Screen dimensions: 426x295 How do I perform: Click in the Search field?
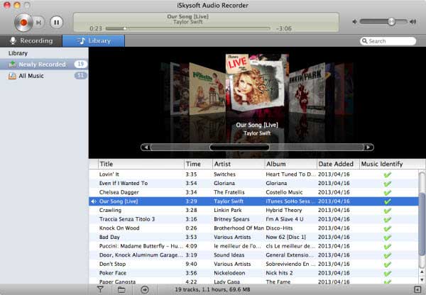pos(388,41)
